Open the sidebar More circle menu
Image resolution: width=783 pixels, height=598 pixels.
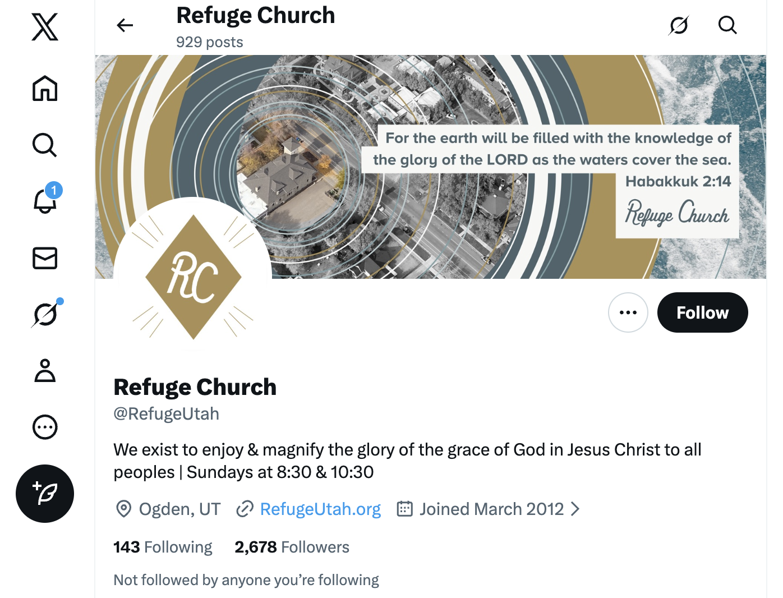point(45,427)
